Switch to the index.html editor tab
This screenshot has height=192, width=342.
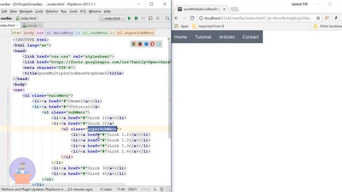click(9, 26)
